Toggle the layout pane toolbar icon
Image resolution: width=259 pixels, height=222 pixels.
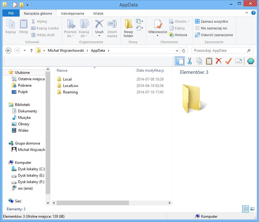point(179,61)
